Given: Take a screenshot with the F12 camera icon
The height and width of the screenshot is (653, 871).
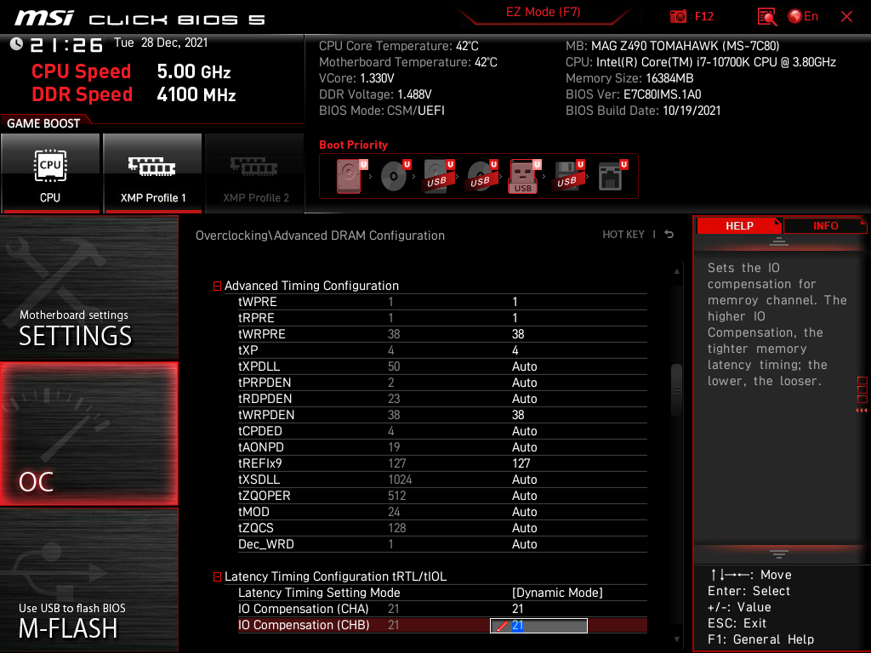Looking at the screenshot, I should coord(678,17).
